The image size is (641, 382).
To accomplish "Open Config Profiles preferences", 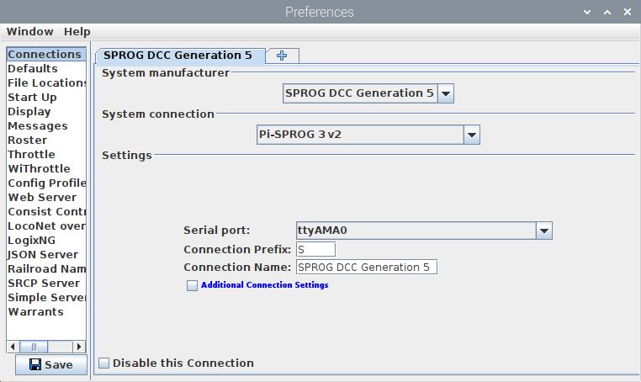I will (x=46, y=183).
